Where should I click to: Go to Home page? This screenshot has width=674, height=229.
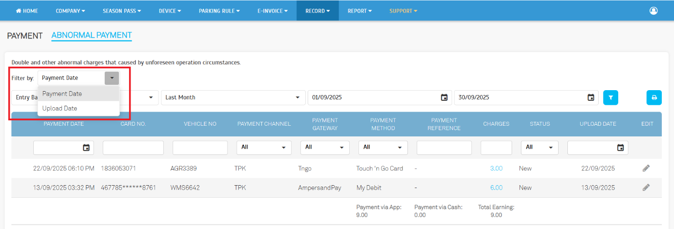(x=27, y=11)
